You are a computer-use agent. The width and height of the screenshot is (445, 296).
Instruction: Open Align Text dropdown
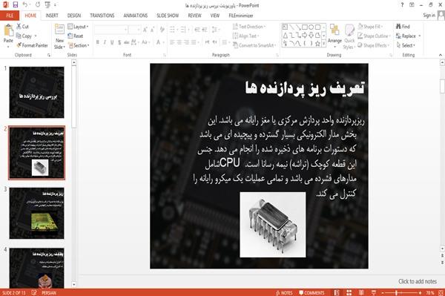point(245,36)
